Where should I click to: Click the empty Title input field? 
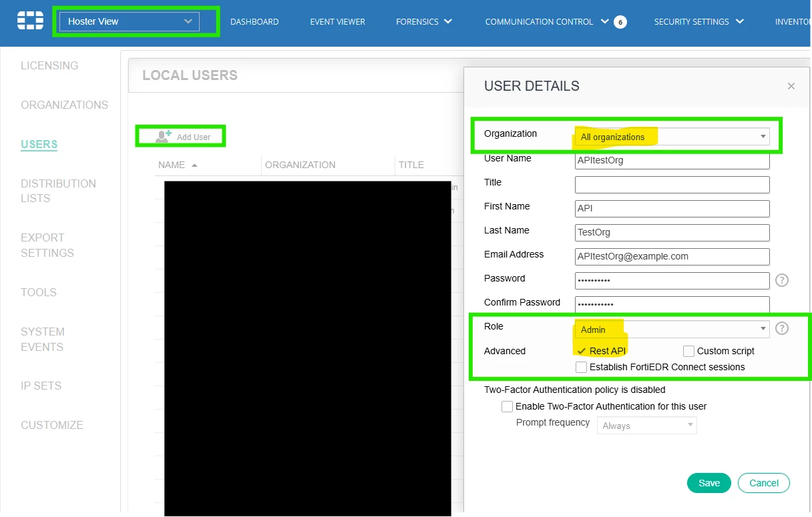672,185
